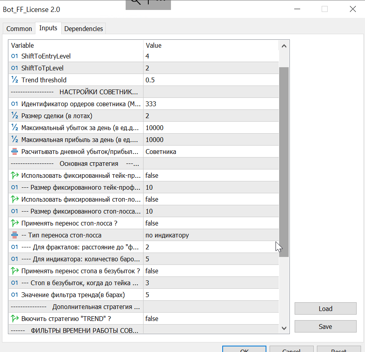This screenshot has height=352, width=365.
Task: Edit fixed take-profit size value 10
Action: click(x=211, y=187)
